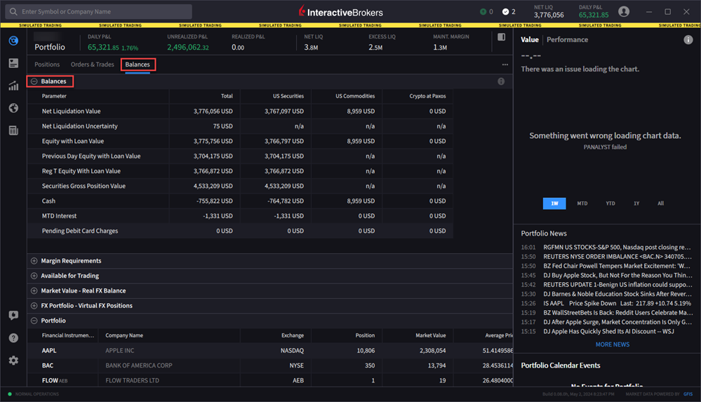Open the RGFMN US STOCKS news headline
701x402 pixels.
point(617,247)
